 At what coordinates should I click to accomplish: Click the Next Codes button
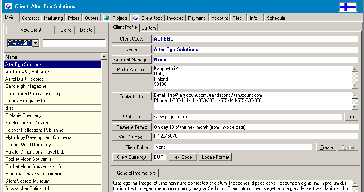click(183, 157)
